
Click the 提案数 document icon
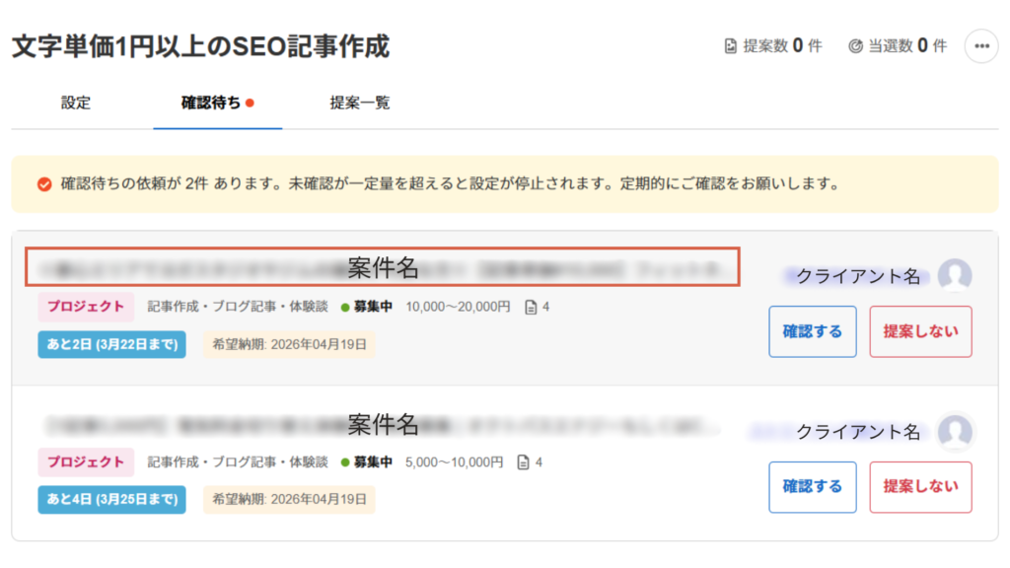click(x=730, y=46)
